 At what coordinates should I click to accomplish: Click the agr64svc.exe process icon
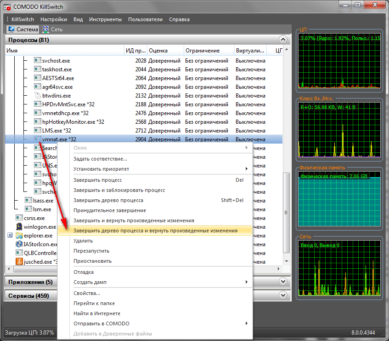tap(38, 87)
